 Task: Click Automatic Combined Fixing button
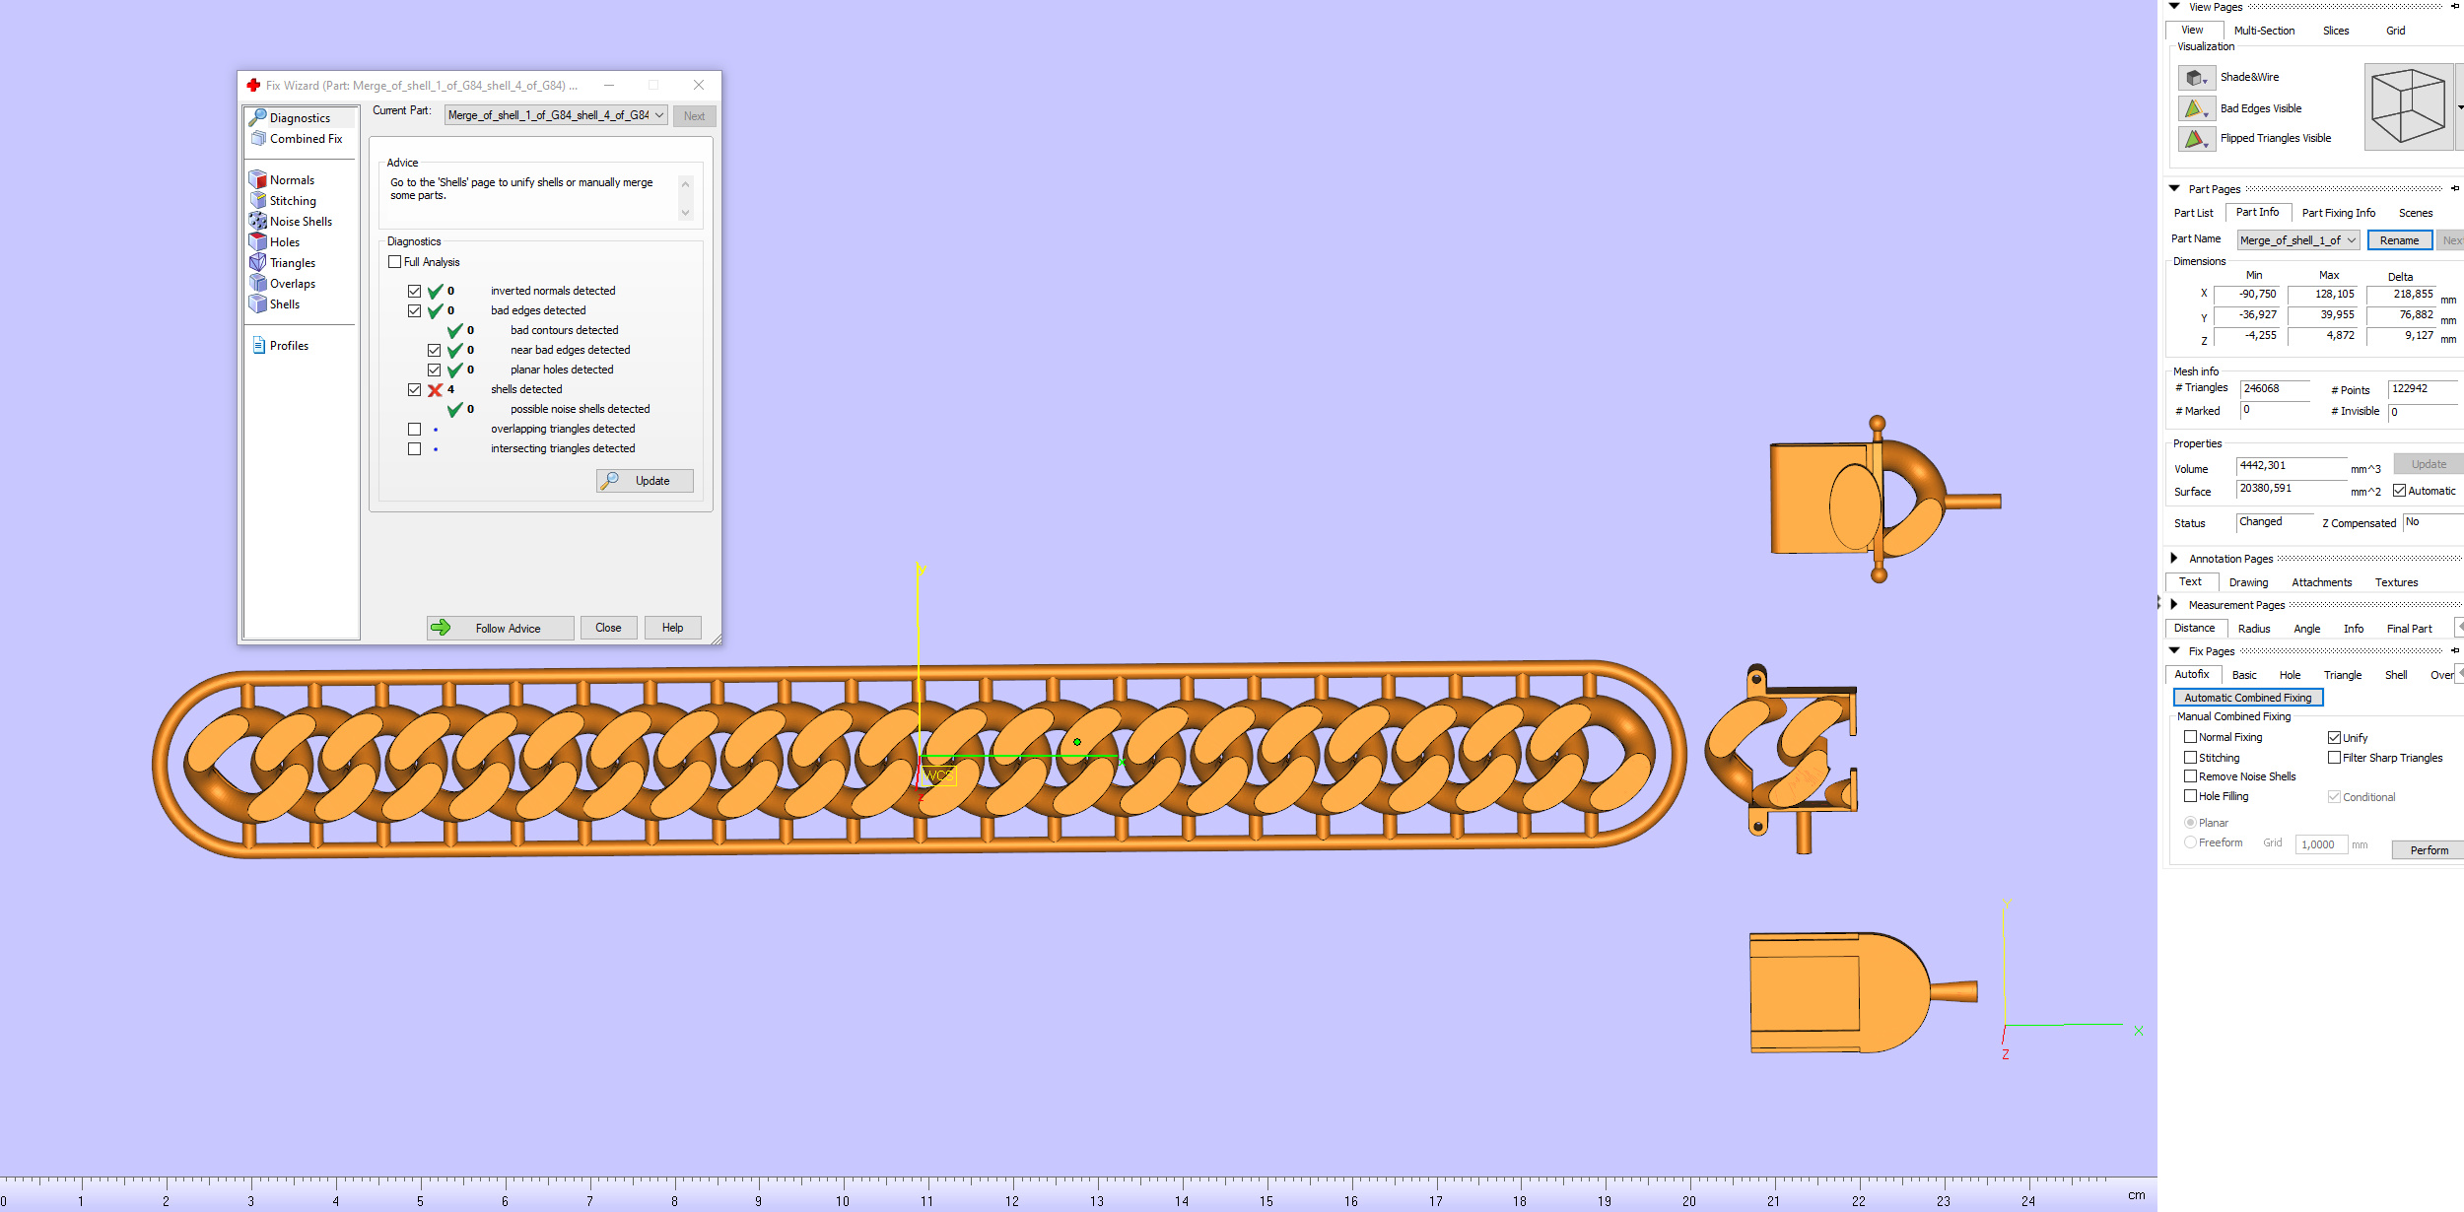click(2247, 698)
